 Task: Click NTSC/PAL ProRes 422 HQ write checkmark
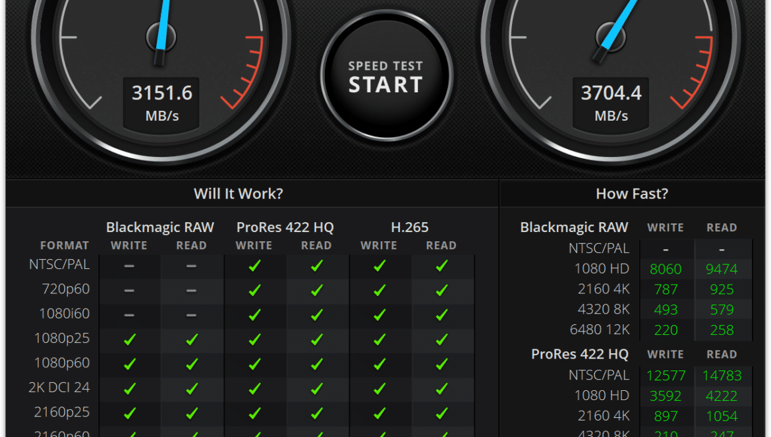(x=254, y=266)
